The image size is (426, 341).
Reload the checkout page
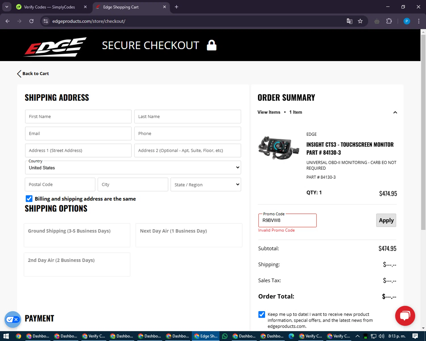(x=32, y=21)
